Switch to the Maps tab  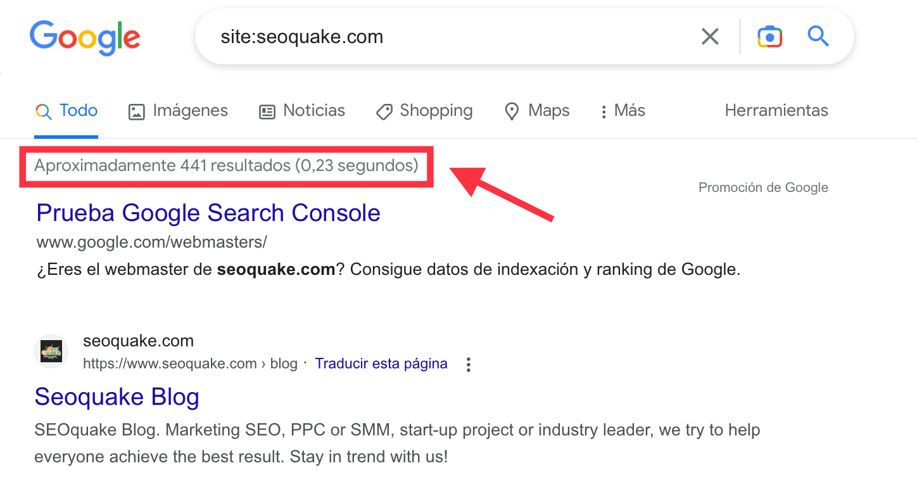(x=537, y=111)
